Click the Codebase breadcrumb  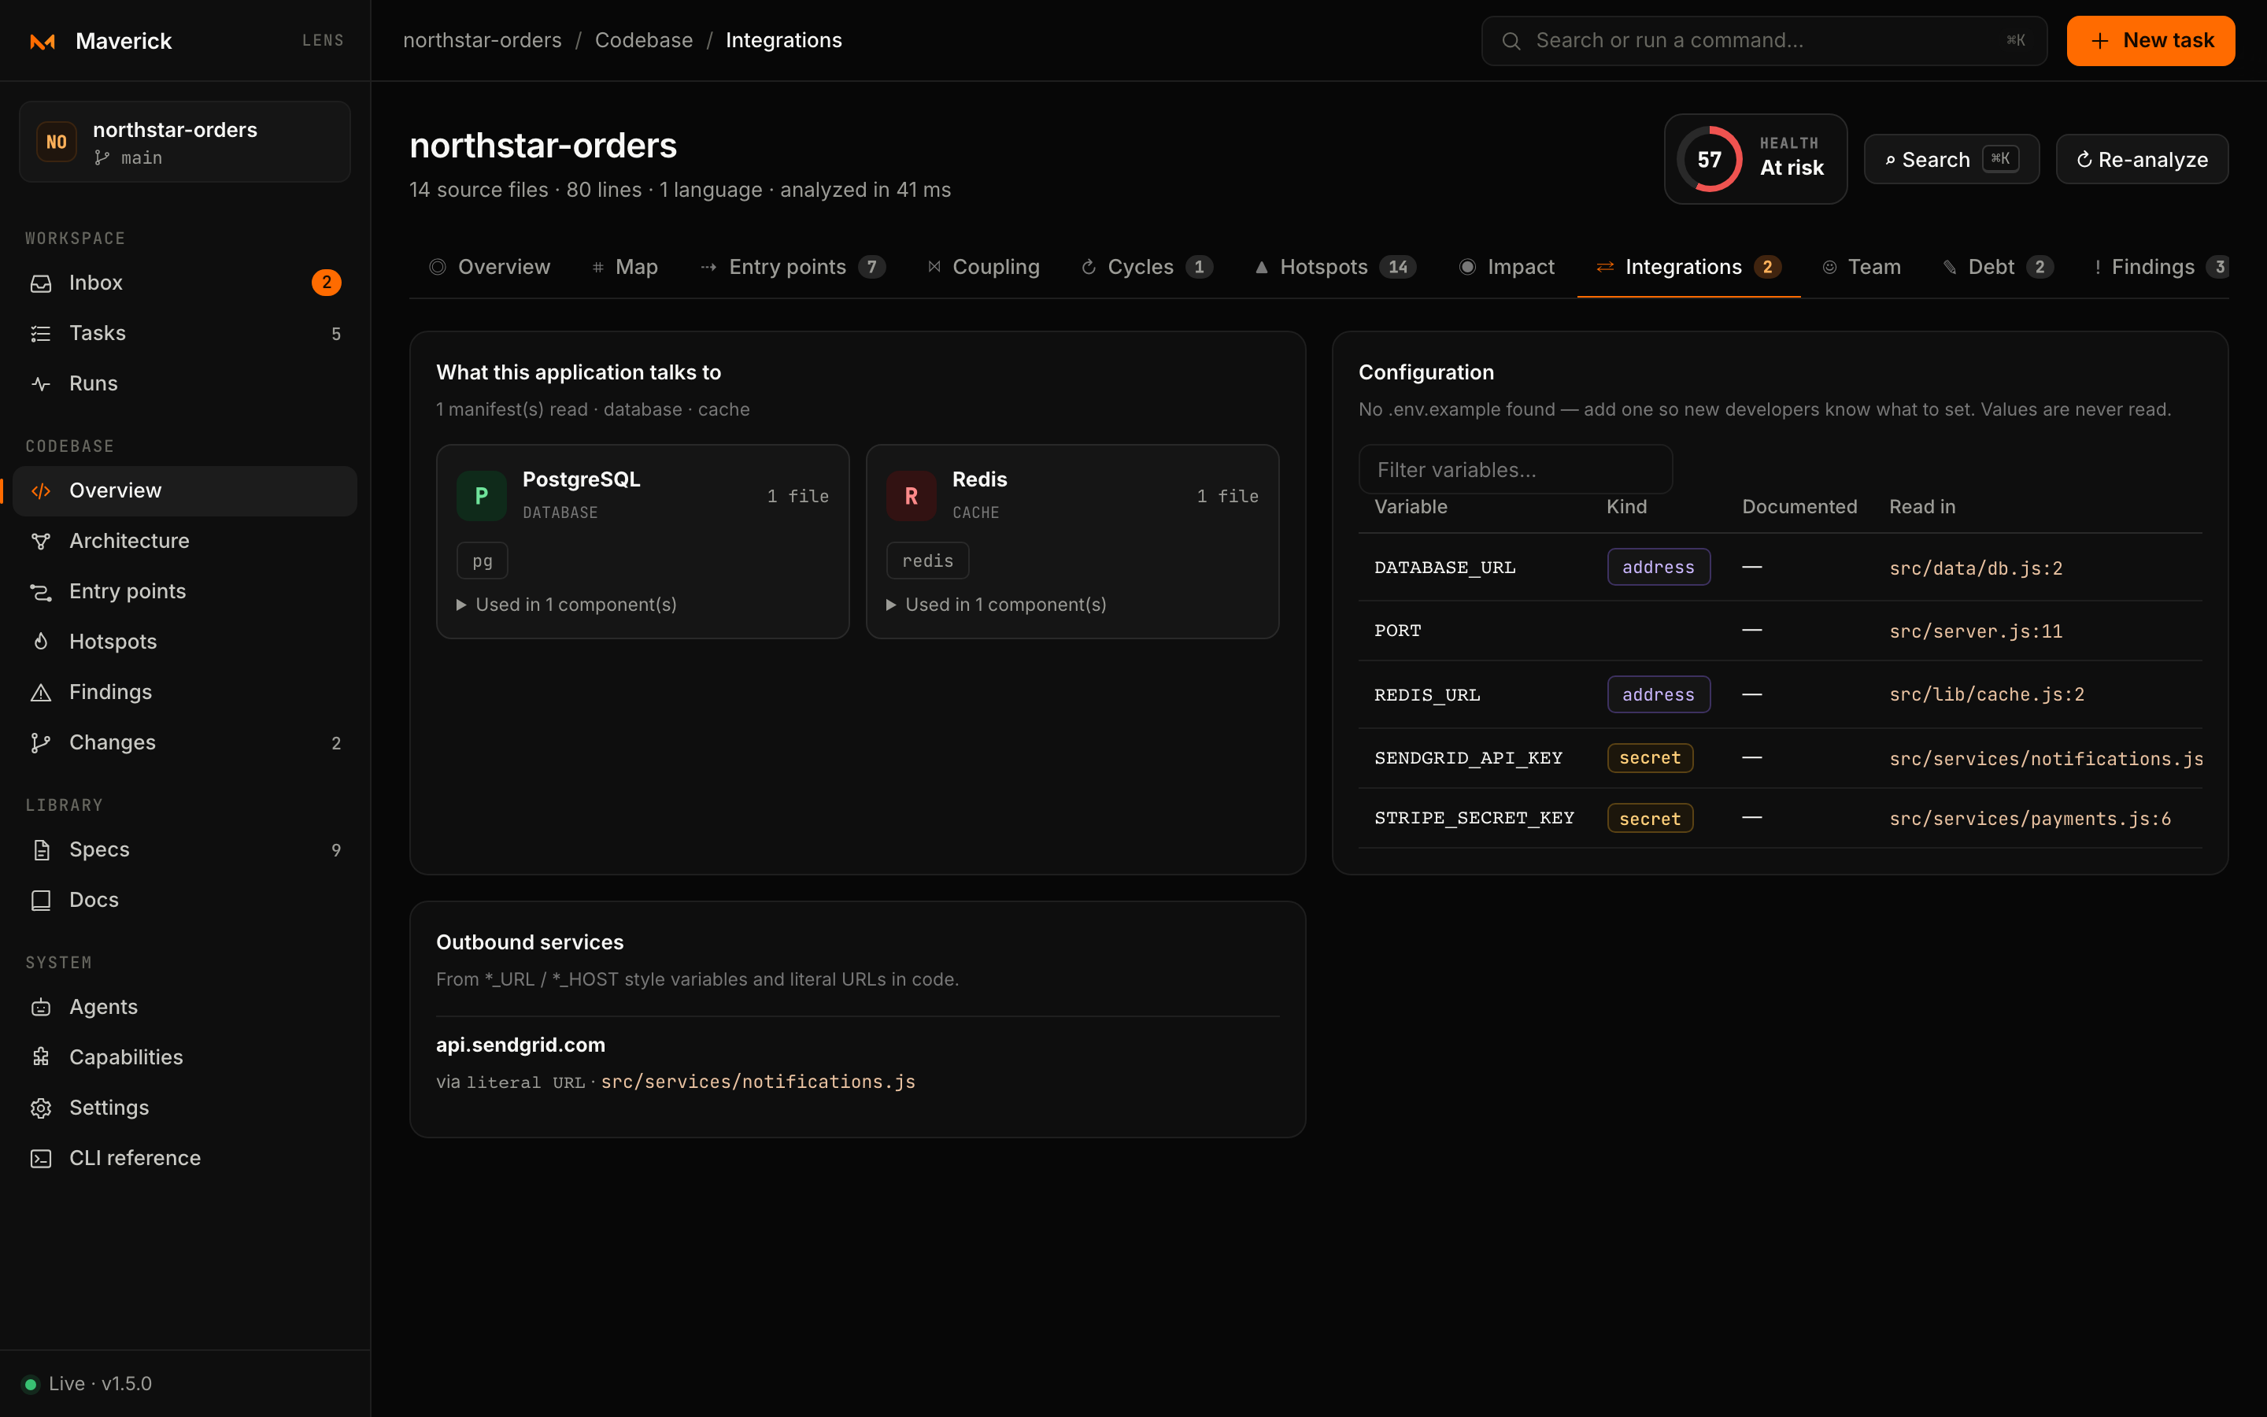coord(644,40)
